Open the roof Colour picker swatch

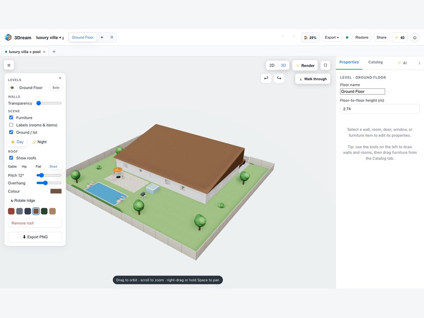tap(56, 191)
